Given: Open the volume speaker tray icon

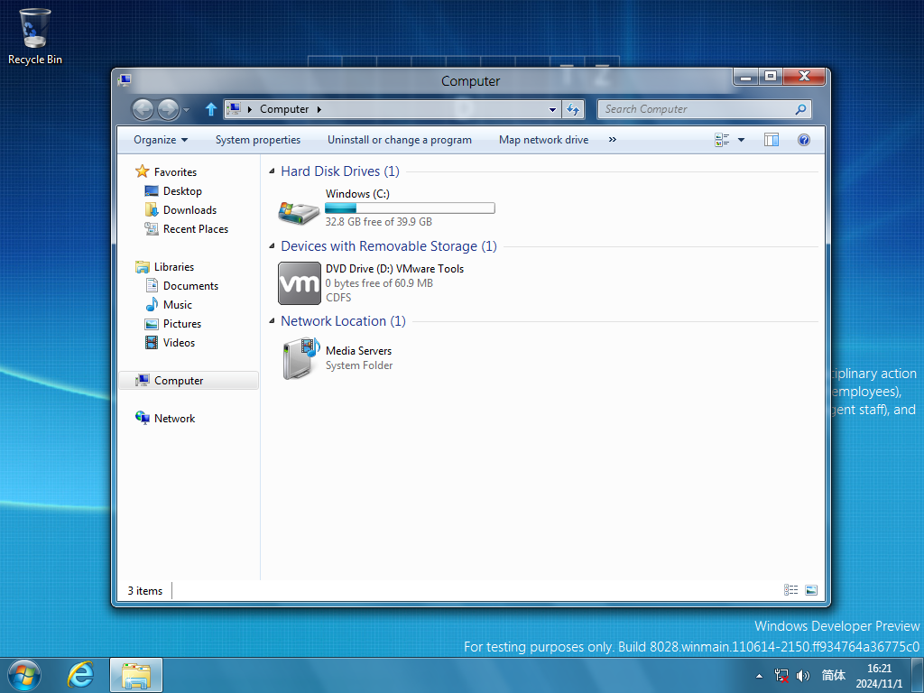Looking at the screenshot, I should (803, 675).
